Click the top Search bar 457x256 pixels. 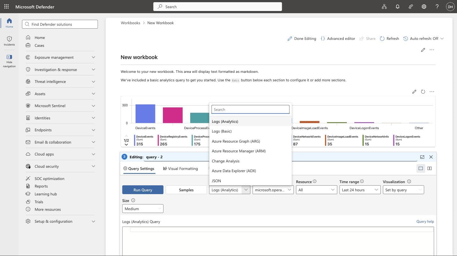pyautogui.click(x=218, y=7)
